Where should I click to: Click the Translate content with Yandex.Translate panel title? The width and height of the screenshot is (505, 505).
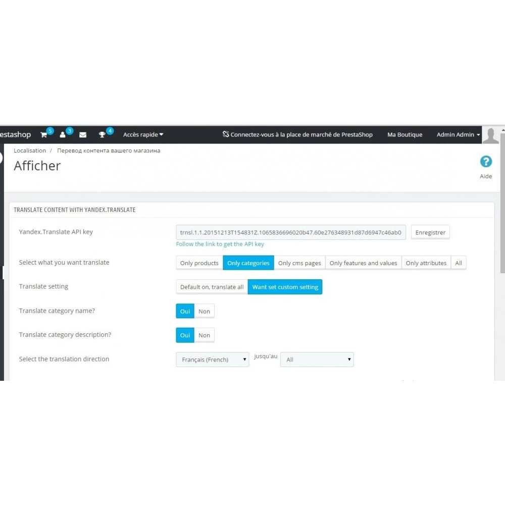click(74, 210)
